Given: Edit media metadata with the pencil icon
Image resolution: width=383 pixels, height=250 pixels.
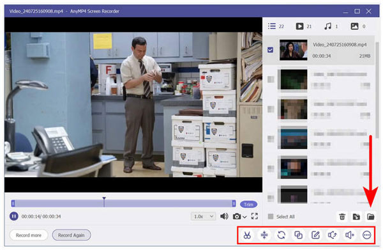Looking at the screenshot, I should coord(315,235).
